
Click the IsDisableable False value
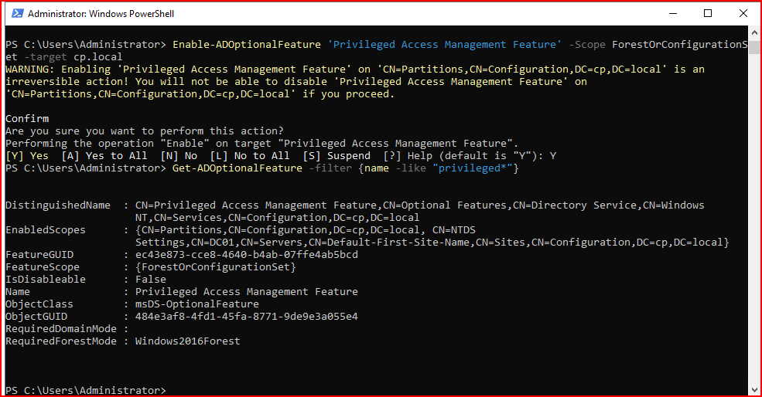click(x=151, y=280)
